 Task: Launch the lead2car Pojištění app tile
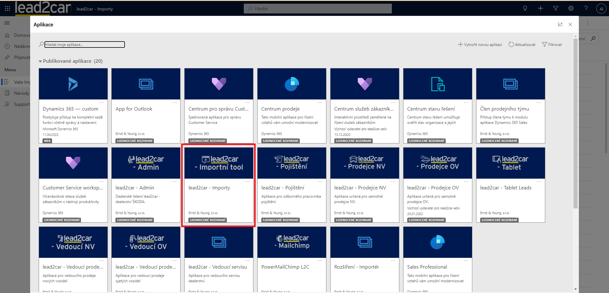click(291, 185)
